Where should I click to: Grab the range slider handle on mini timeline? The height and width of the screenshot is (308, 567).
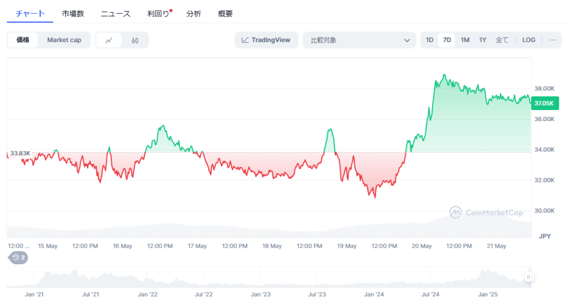point(529,277)
